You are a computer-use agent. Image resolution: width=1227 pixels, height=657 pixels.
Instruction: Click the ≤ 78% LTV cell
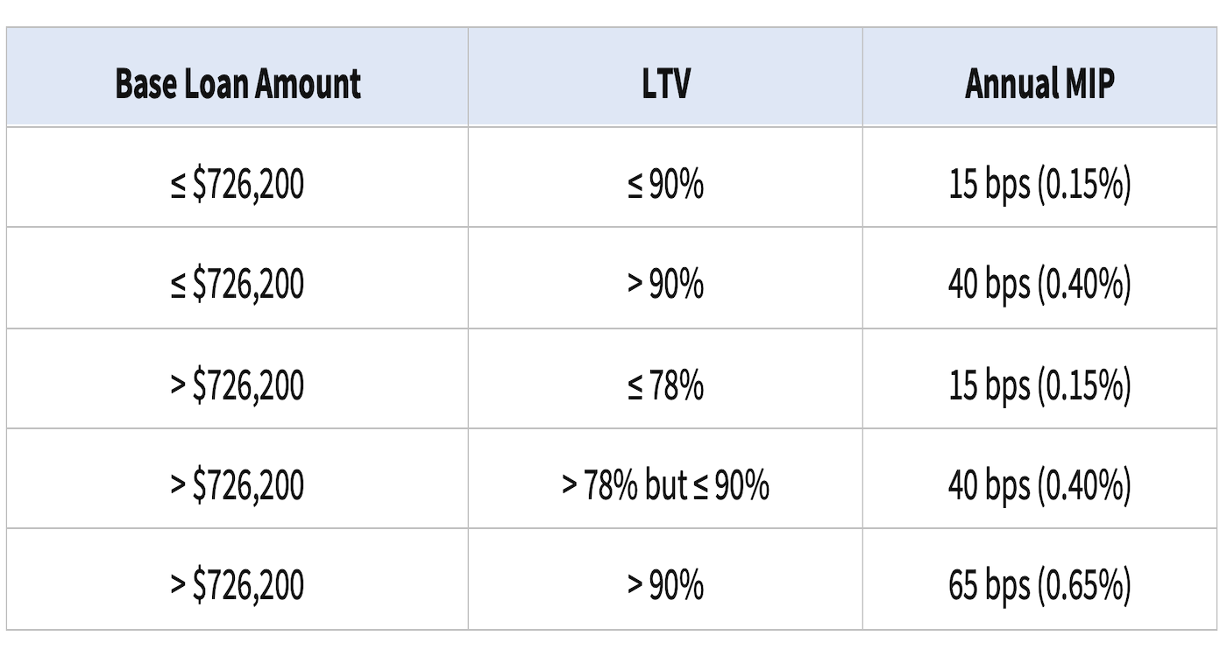665,385
